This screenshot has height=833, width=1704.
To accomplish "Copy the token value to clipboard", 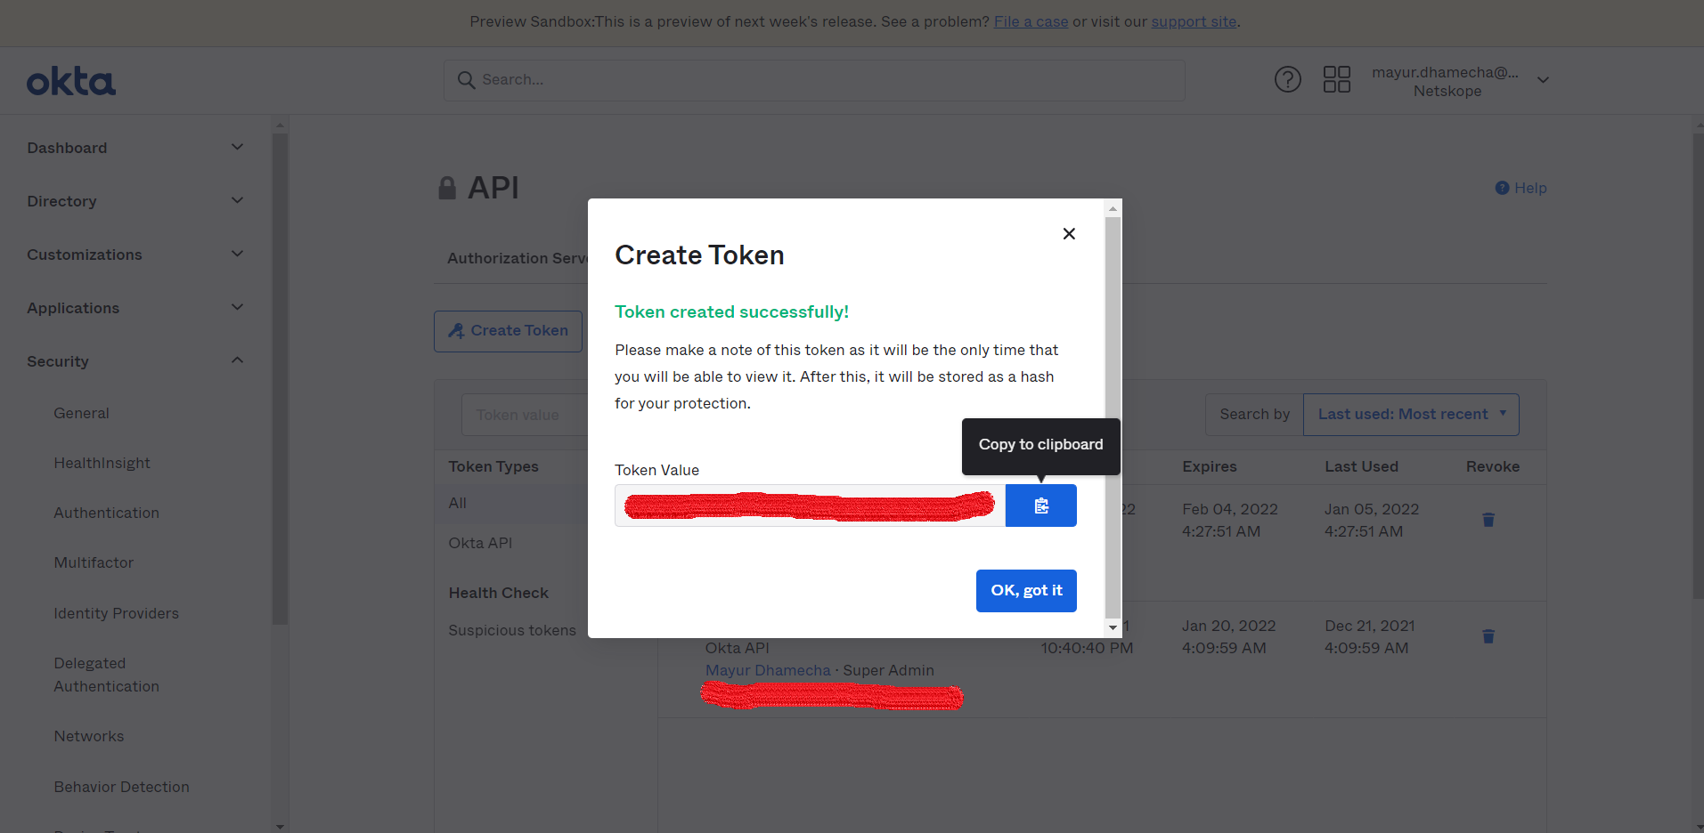I will click(1040, 505).
